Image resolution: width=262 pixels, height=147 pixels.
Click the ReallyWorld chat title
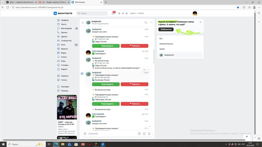pyautogui.click(x=96, y=21)
